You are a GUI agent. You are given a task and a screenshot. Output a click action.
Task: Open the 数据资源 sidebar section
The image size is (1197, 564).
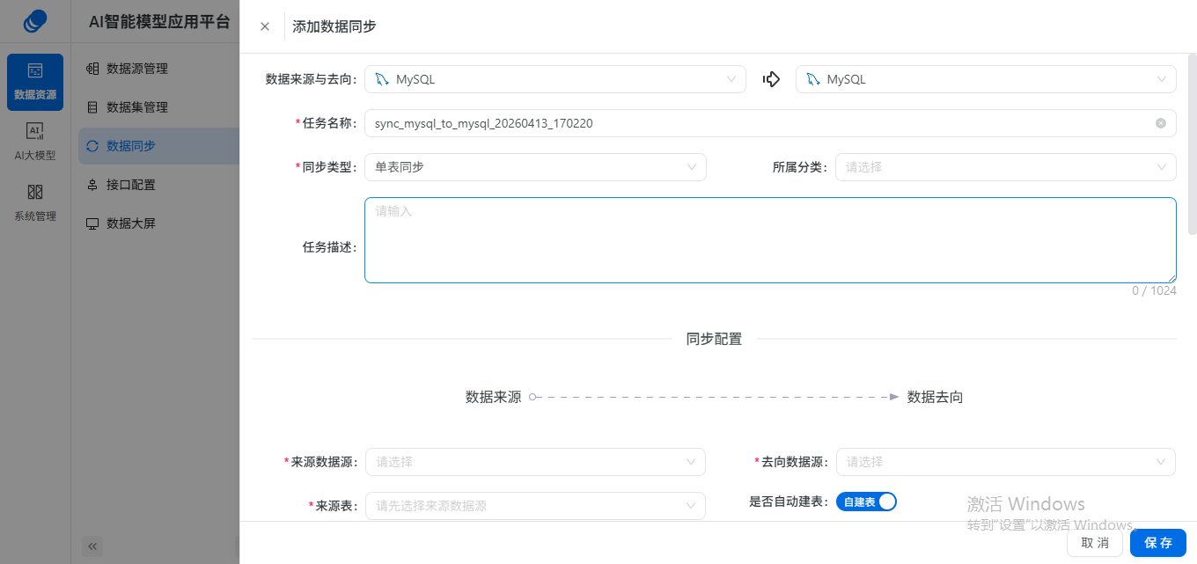coord(35,82)
